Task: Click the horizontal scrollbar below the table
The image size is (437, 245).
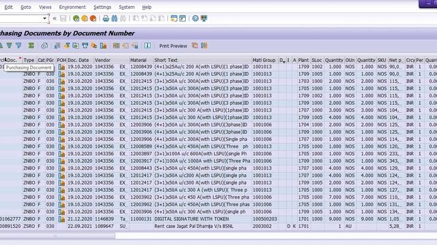Action: [x=57, y=236]
